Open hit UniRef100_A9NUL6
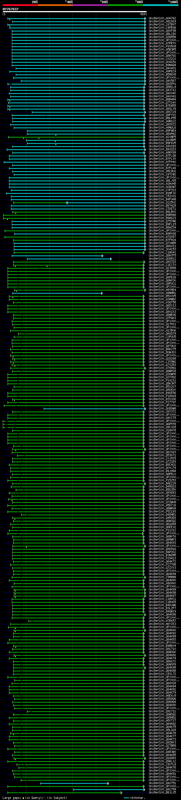 [162, 127]
